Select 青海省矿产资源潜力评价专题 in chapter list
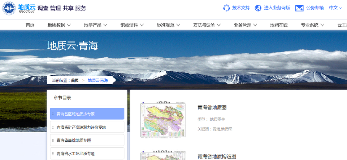 [x=81, y=127]
